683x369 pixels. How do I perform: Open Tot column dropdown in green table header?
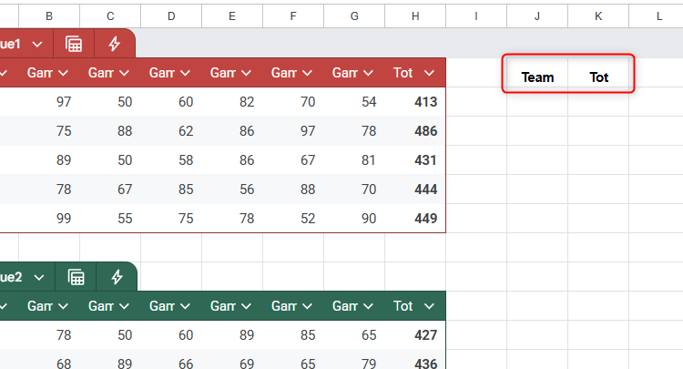pyautogui.click(x=428, y=306)
